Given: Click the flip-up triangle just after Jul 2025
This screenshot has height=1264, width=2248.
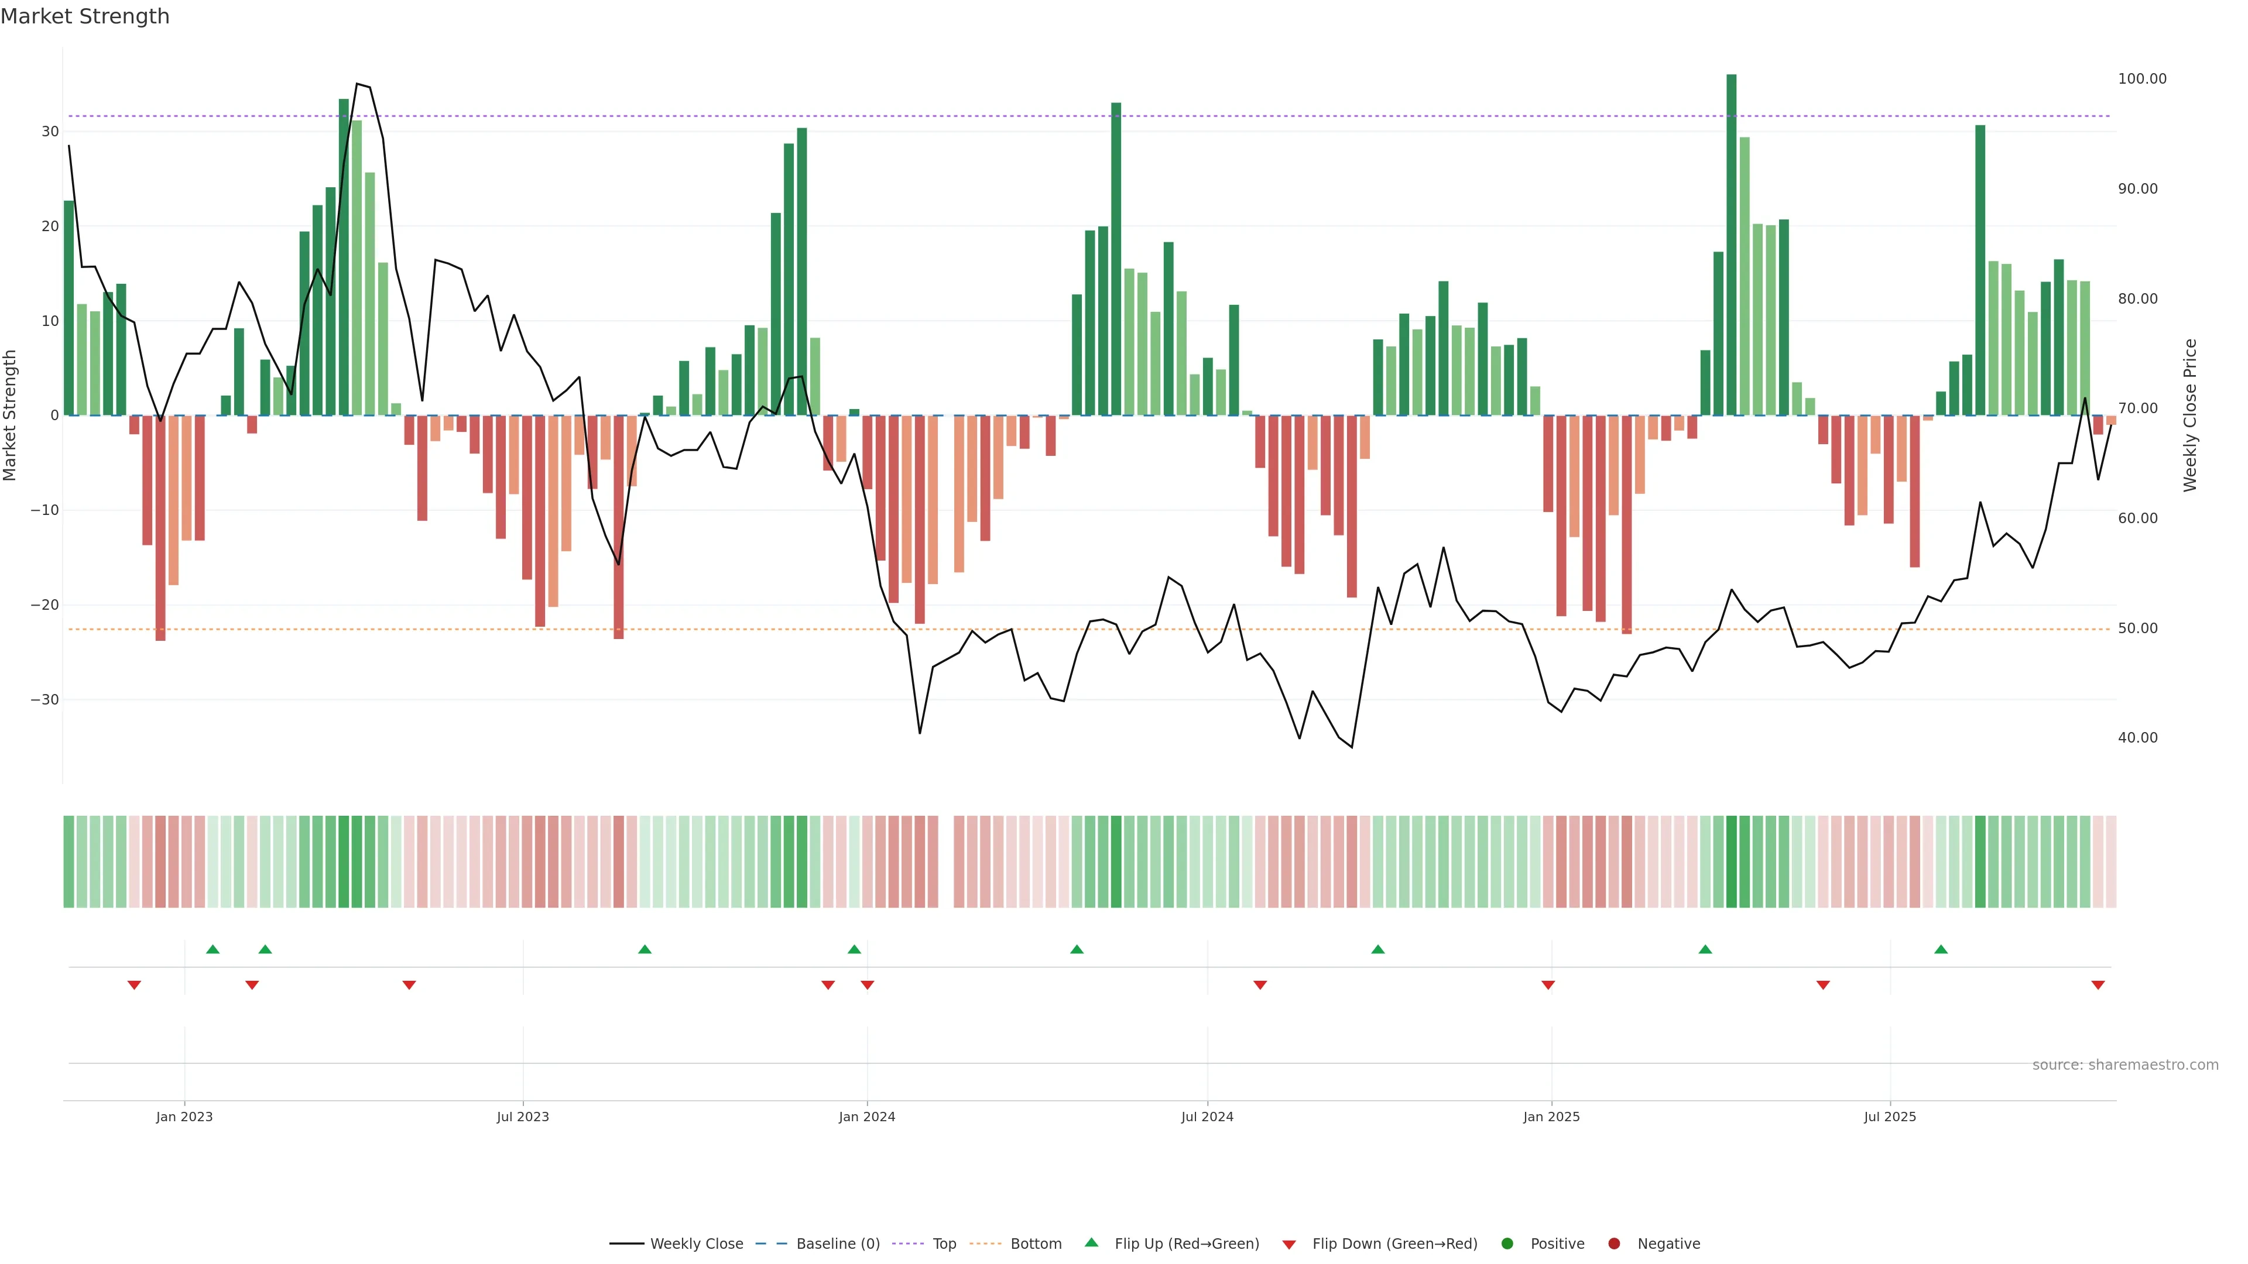Looking at the screenshot, I should pos(1941,949).
